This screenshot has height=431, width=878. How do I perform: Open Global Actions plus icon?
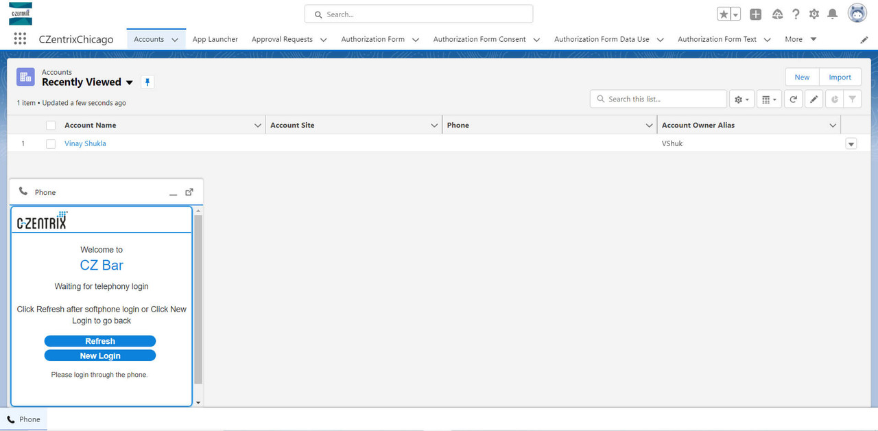[755, 14]
